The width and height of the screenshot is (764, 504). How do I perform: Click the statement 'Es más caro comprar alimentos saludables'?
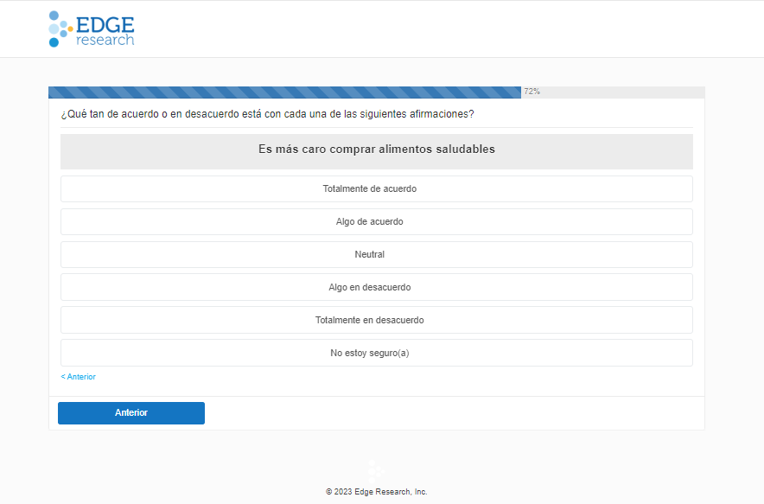pos(377,150)
